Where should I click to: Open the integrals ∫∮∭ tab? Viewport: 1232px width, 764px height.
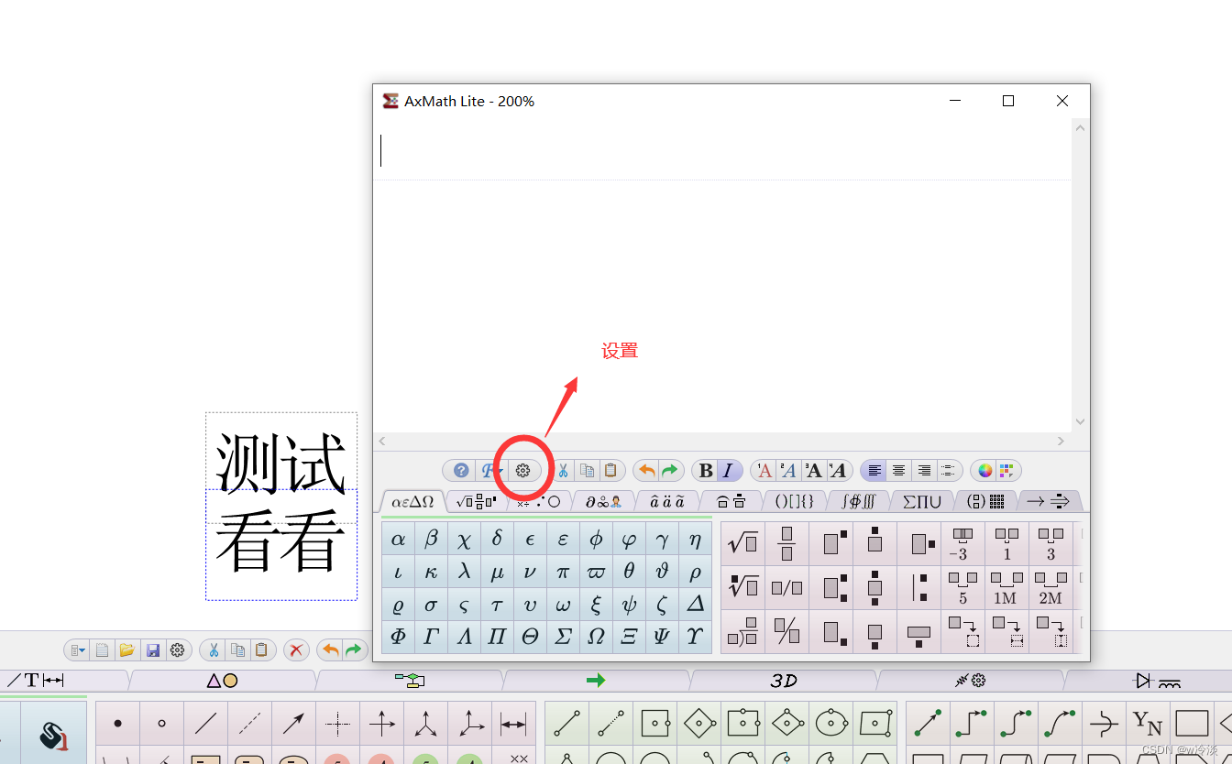coord(858,501)
